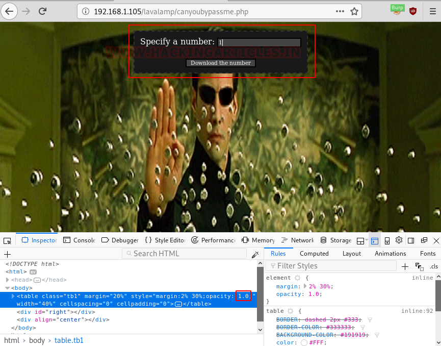Viewport: 441px width, 346px height.
Task: Collapse the body element node
Action: coord(8,288)
